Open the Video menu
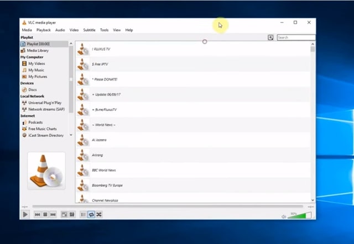The width and height of the screenshot is (354, 244). click(x=74, y=30)
